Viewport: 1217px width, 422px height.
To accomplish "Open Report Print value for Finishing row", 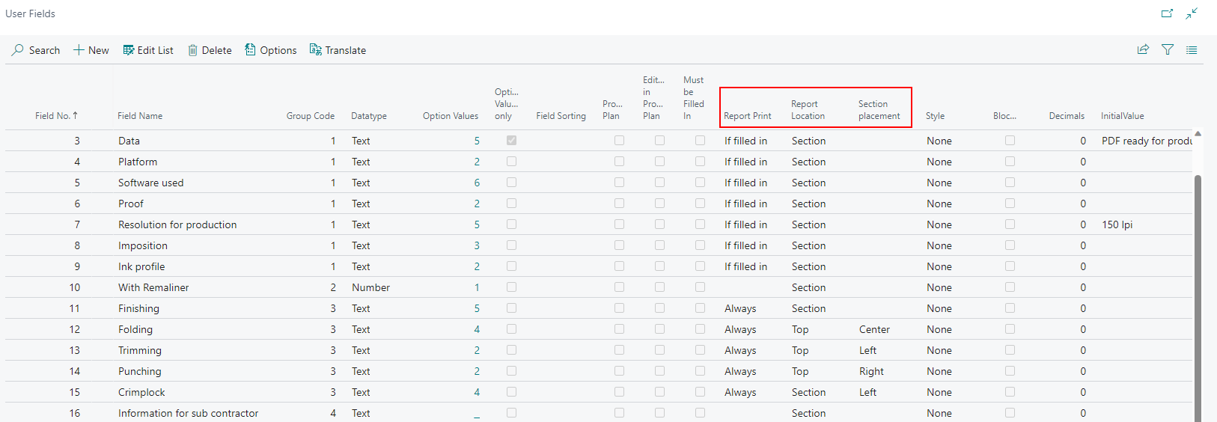I will click(740, 308).
